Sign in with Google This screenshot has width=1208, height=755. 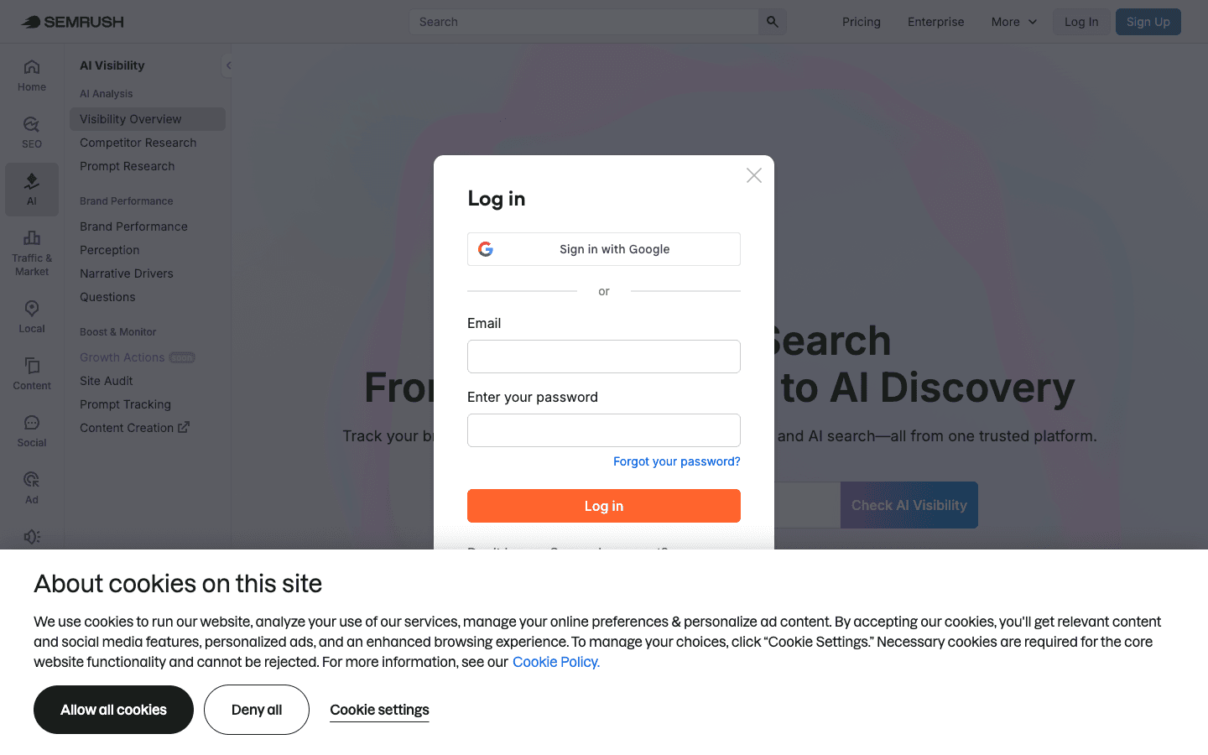point(603,249)
